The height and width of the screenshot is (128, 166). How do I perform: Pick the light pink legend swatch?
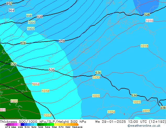pyautogui.click(x=19, y=124)
